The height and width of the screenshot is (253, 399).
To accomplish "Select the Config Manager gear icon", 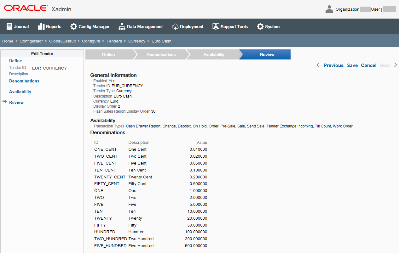I will tap(74, 26).
